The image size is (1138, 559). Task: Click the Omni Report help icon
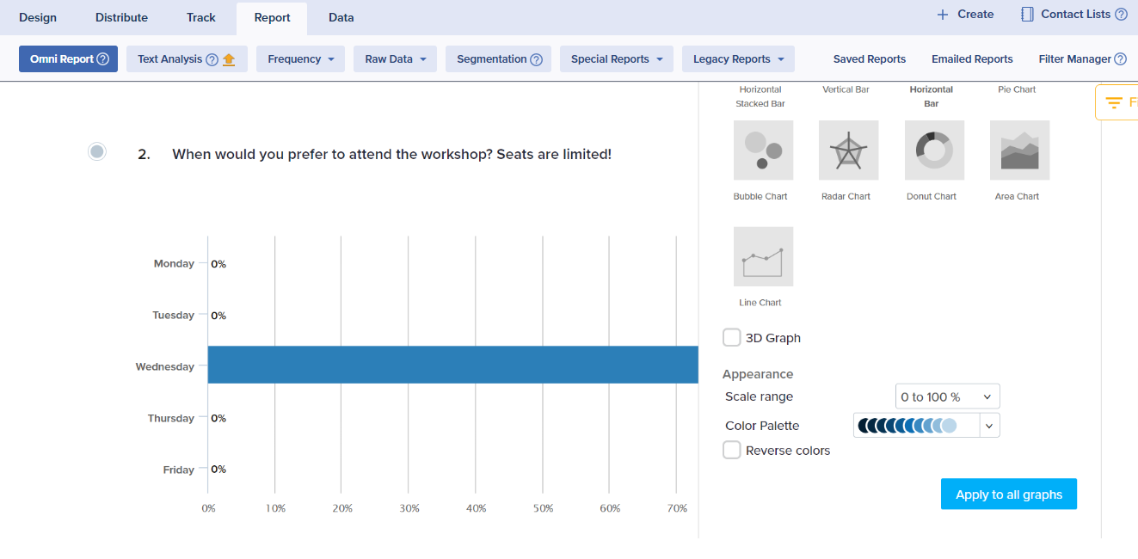coord(103,59)
